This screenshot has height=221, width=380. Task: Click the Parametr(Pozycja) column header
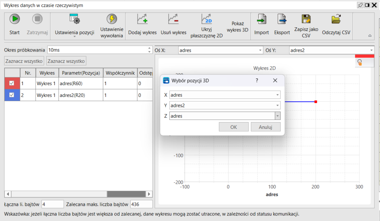(x=81, y=73)
